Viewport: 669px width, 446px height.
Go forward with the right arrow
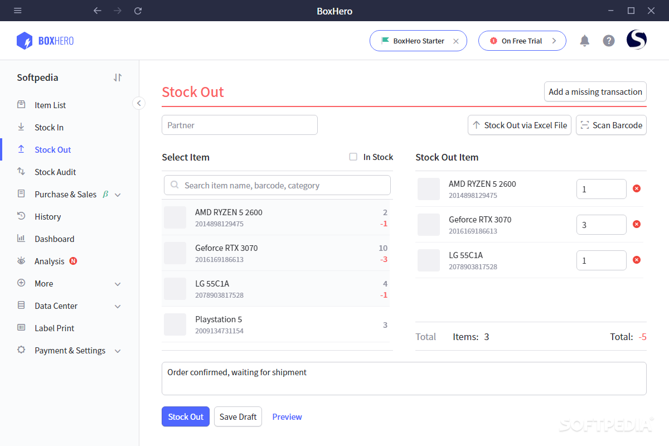click(x=118, y=11)
